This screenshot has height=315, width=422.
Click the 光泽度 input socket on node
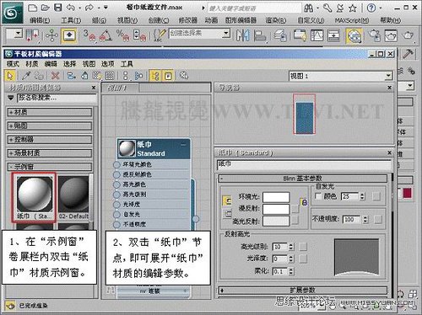116,205
